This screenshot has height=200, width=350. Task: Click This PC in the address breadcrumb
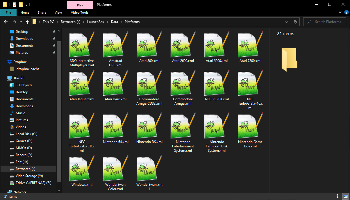[48, 22]
